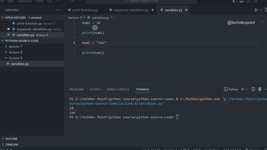The width and height of the screenshot is (267, 150).
Task: Open the DEBUG CONSOLE panel tab
Action: click(118, 89)
